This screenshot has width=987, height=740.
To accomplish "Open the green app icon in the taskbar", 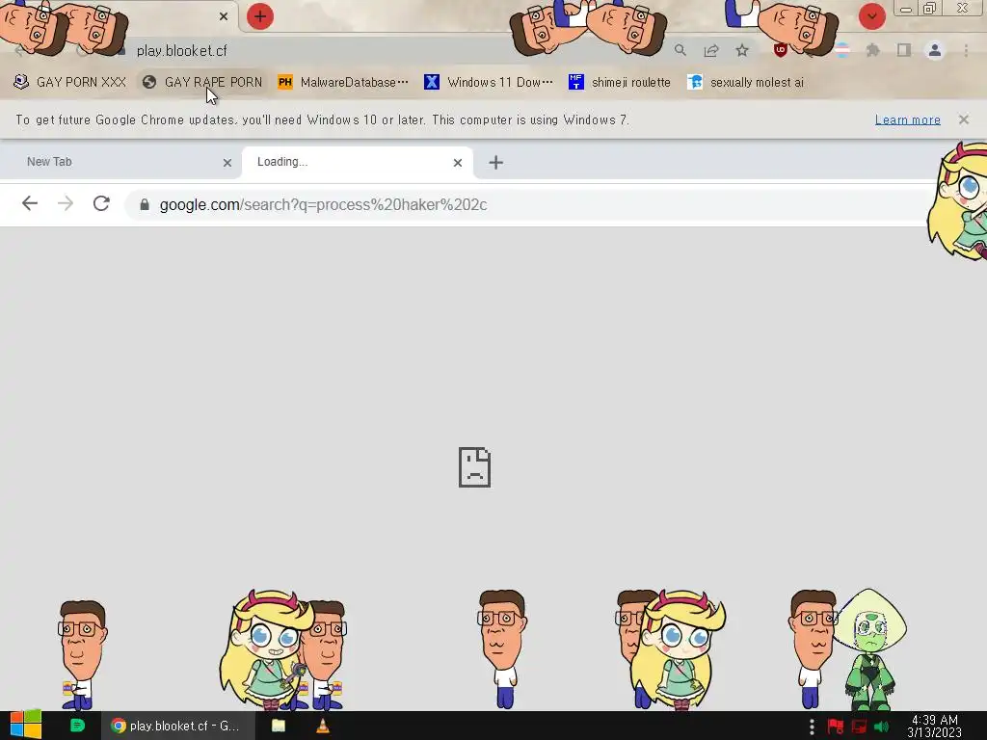I will click(x=77, y=726).
